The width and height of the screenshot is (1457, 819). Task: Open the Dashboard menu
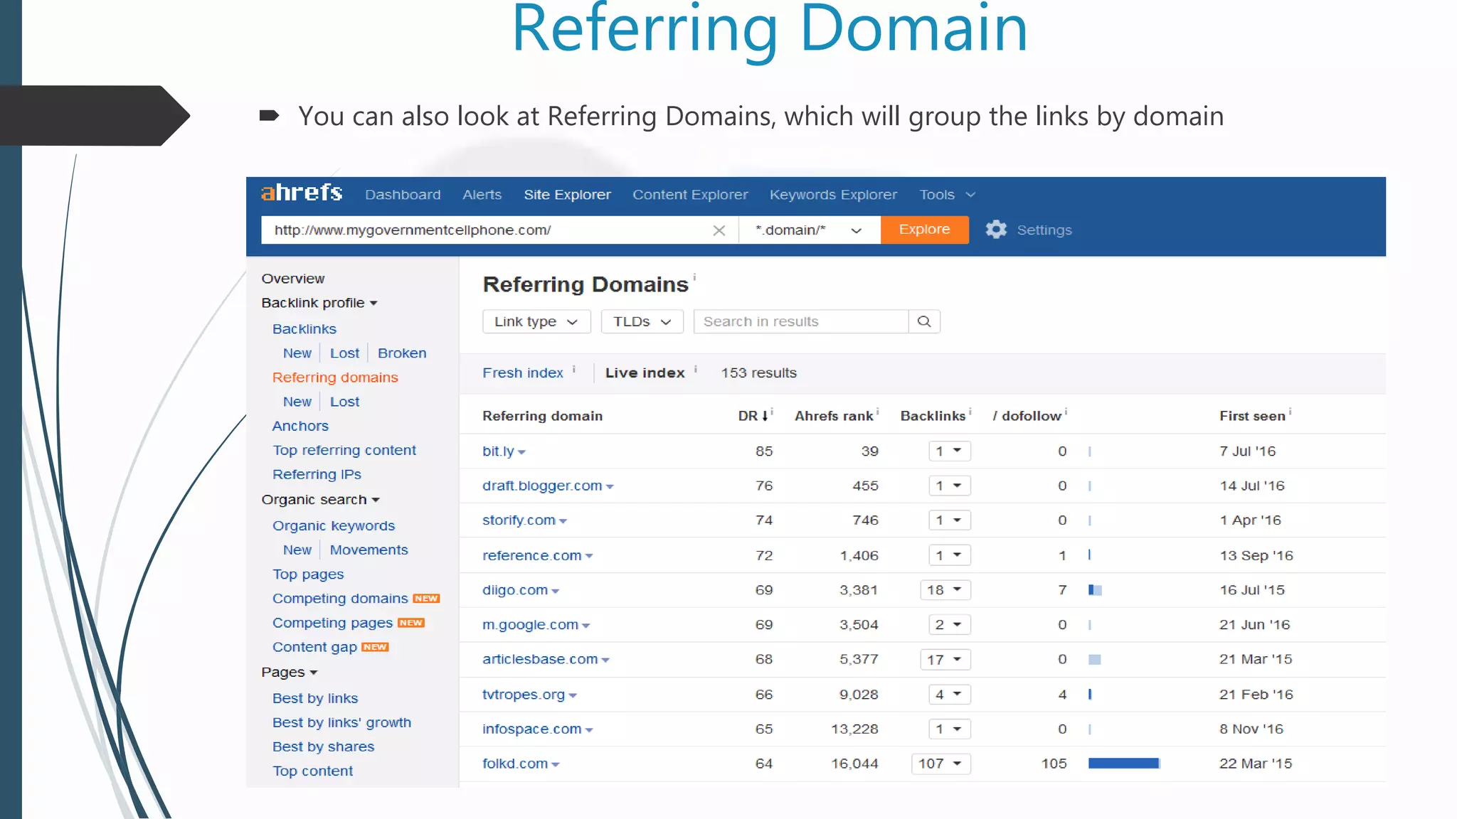[403, 195]
